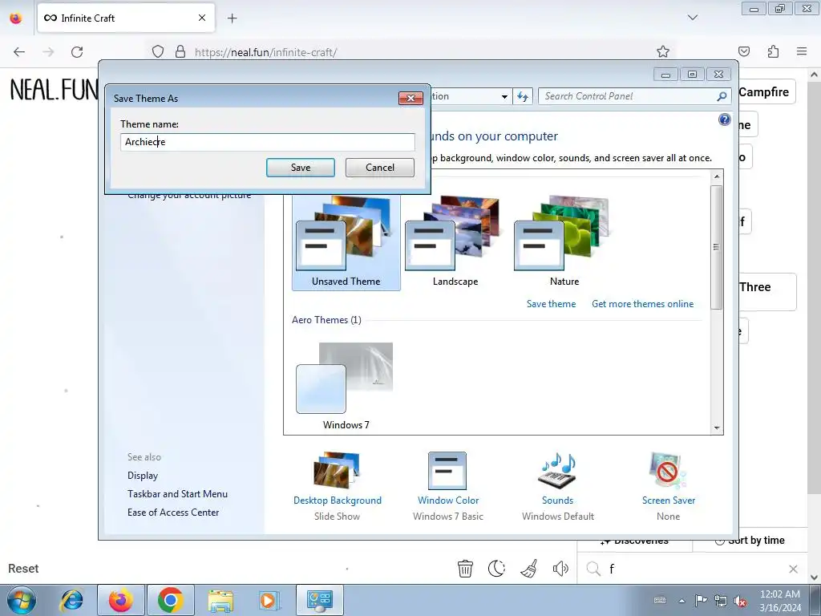Screen dimensions: 821x616
Task: Click the broom clear icon
Action: pyautogui.click(x=529, y=569)
